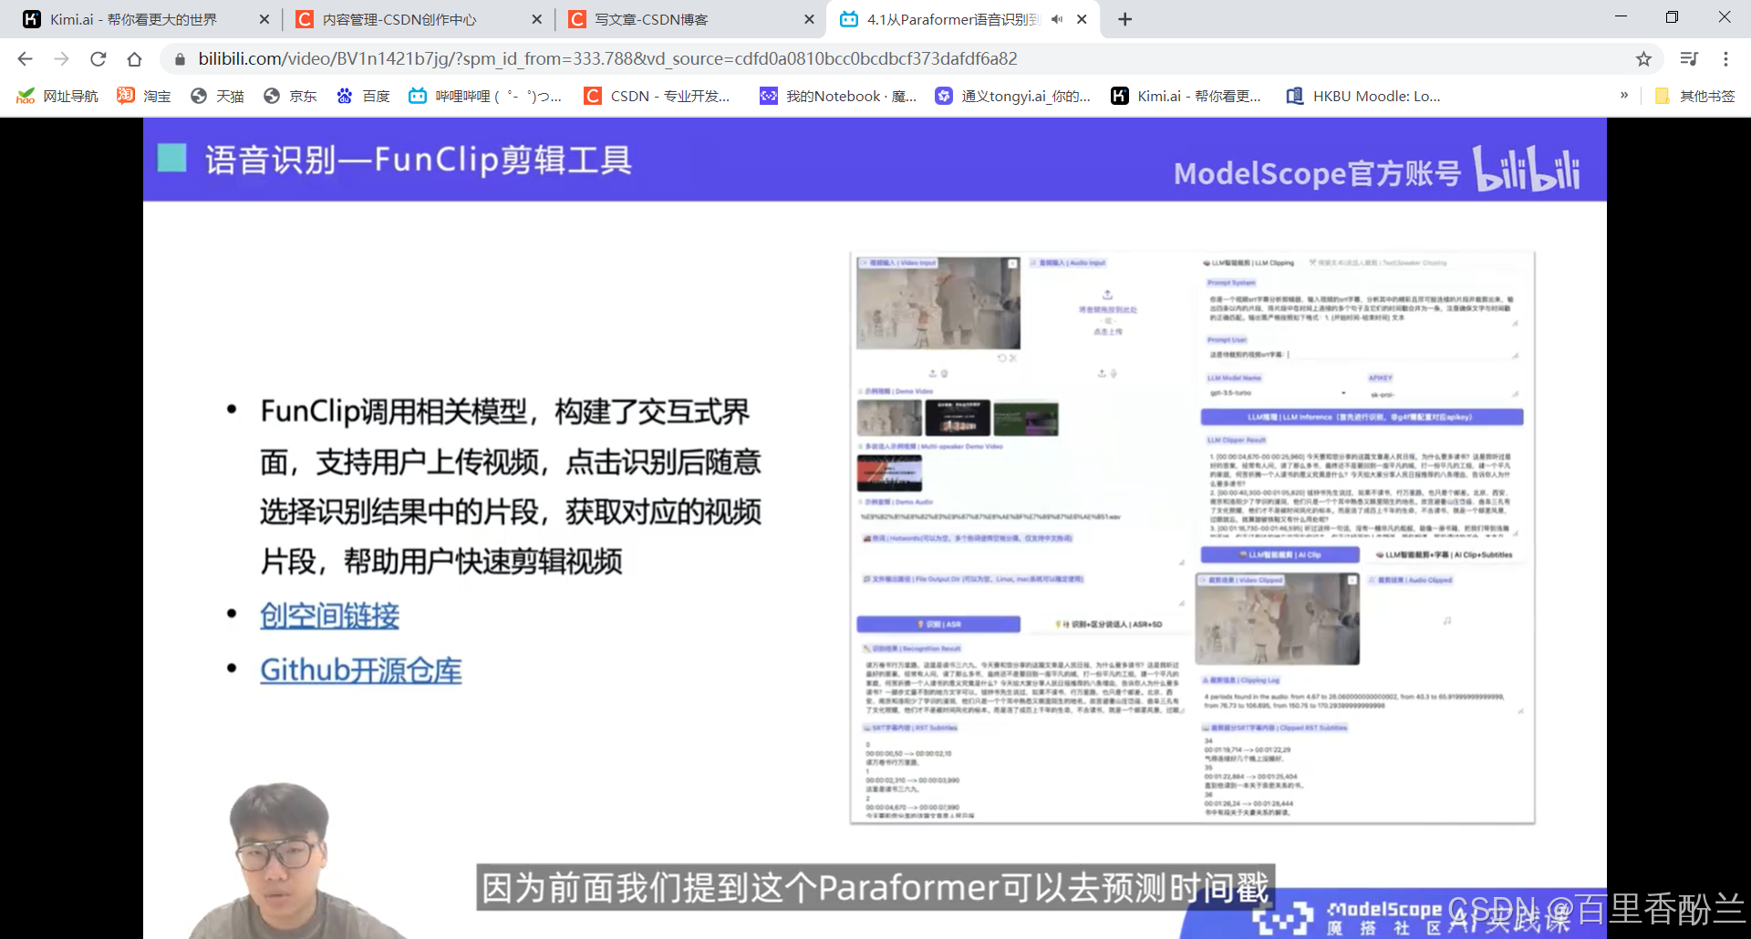Close the 写文章-CSDN博客 tab

coord(809,19)
